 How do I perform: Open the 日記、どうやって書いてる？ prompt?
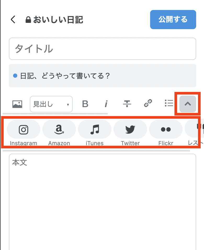pos(103,76)
